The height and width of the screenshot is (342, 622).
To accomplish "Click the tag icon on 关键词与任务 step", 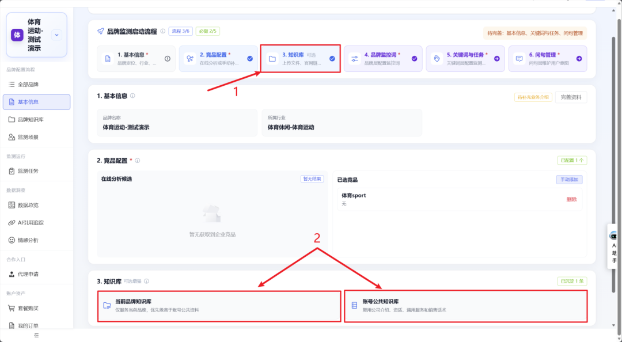I will [437, 59].
